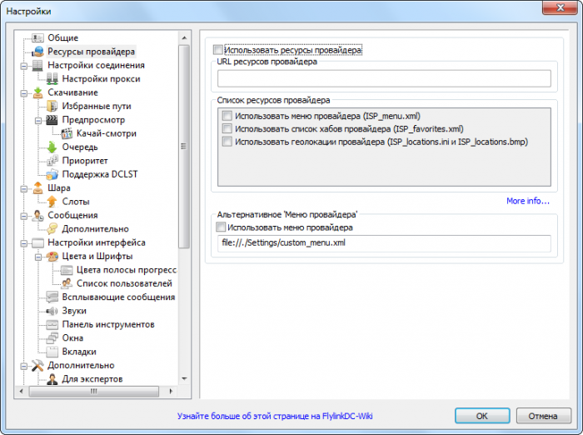Click the URL ресурсов провайдера input field

384,78
